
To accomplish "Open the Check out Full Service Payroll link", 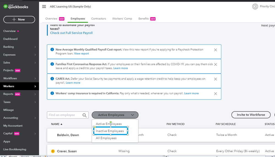I will [x=71, y=33].
